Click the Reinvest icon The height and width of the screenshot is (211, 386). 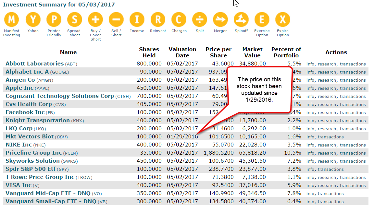tap(158, 19)
